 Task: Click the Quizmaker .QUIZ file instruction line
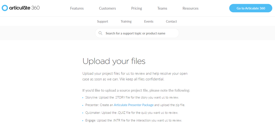tap(132, 113)
